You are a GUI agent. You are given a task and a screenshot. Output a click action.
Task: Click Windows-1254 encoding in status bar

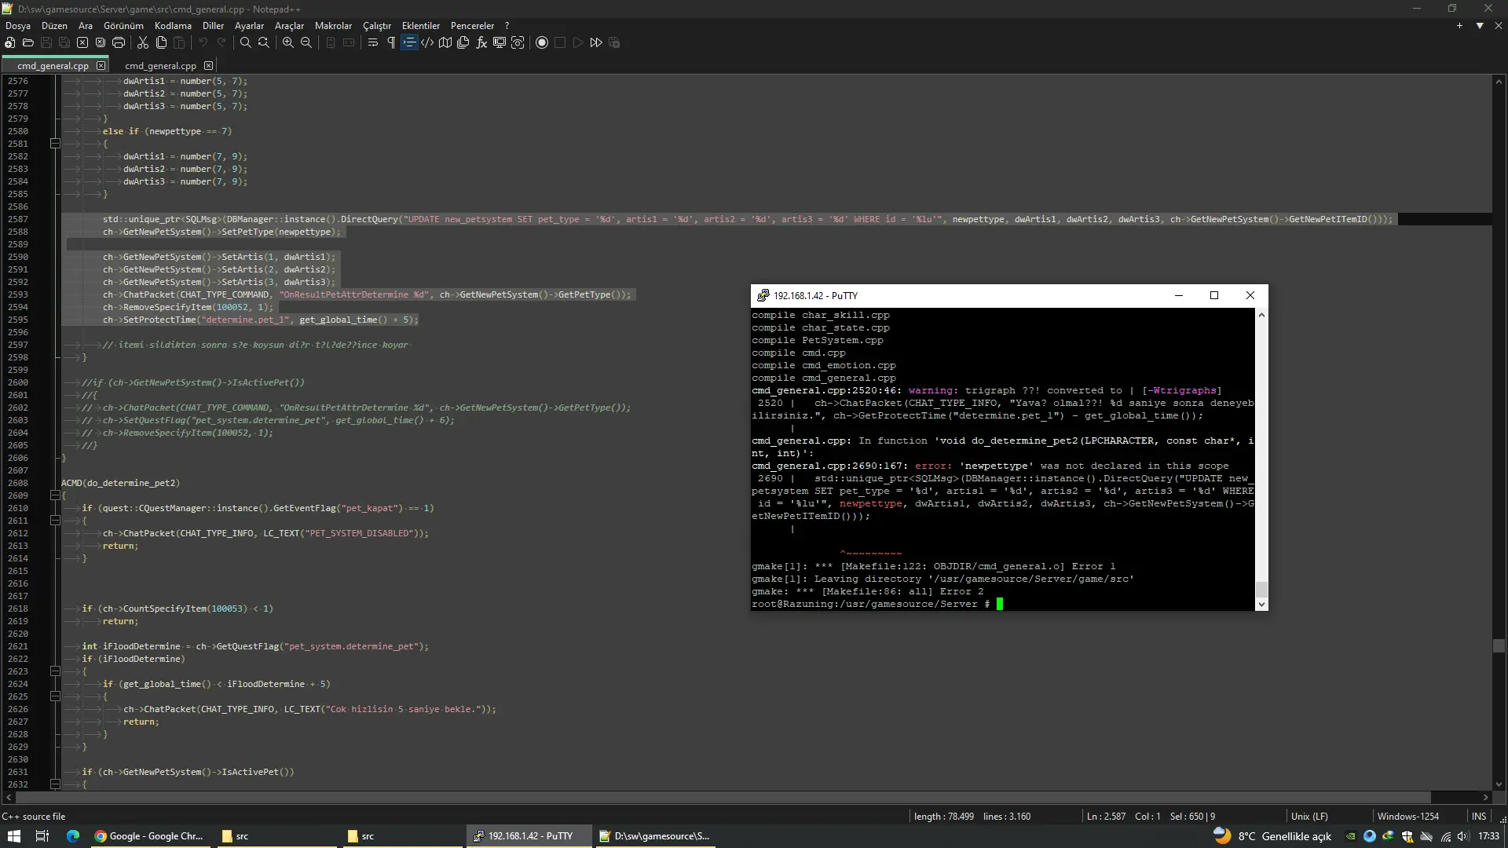pos(1407,817)
